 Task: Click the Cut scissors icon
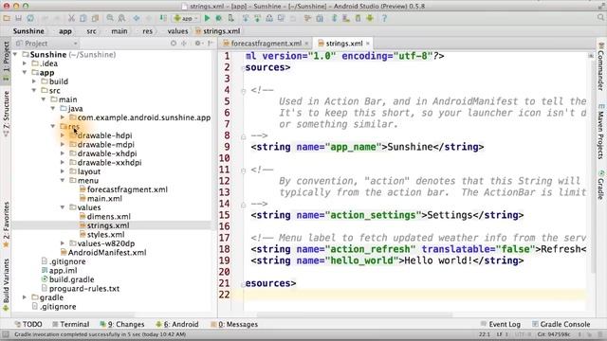71,18
